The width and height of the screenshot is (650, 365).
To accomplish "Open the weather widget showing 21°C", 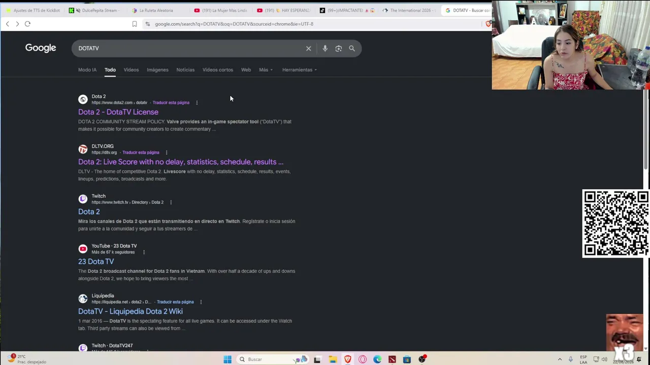I will point(26,359).
